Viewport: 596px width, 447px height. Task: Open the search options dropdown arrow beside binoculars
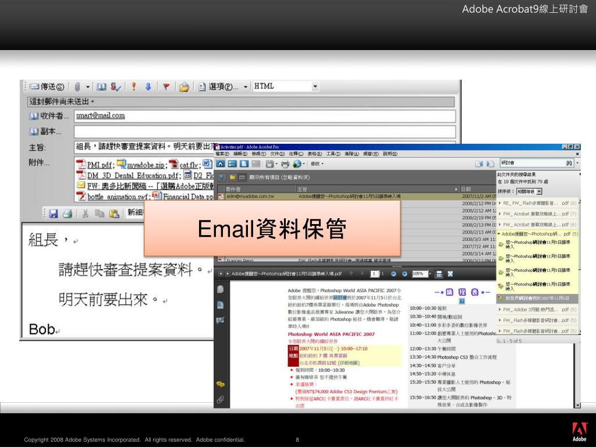pyautogui.click(x=577, y=163)
